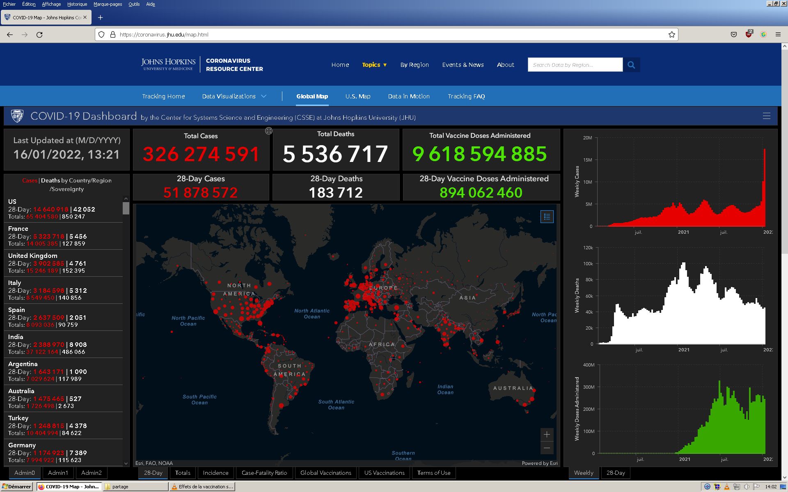The height and width of the screenshot is (492, 788).
Task: View site security lock information
Action: point(113,34)
